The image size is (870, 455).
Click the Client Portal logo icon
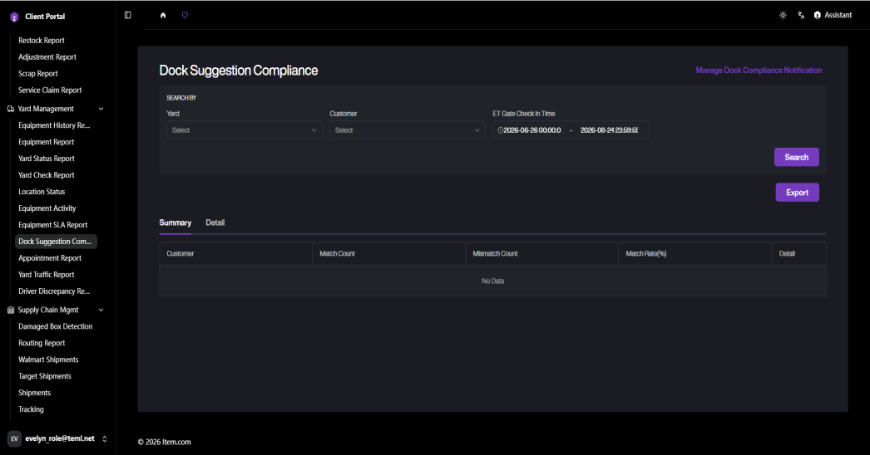click(14, 17)
